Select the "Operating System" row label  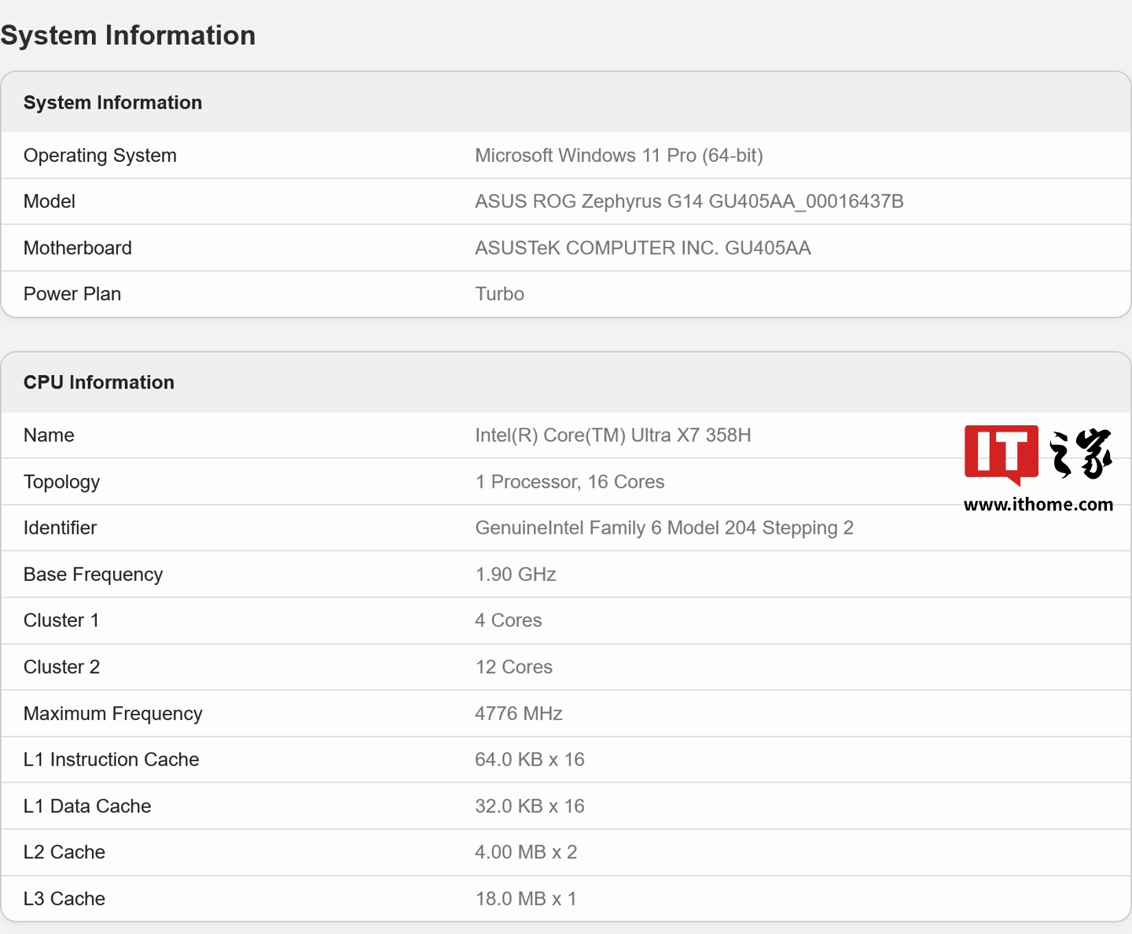point(100,156)
